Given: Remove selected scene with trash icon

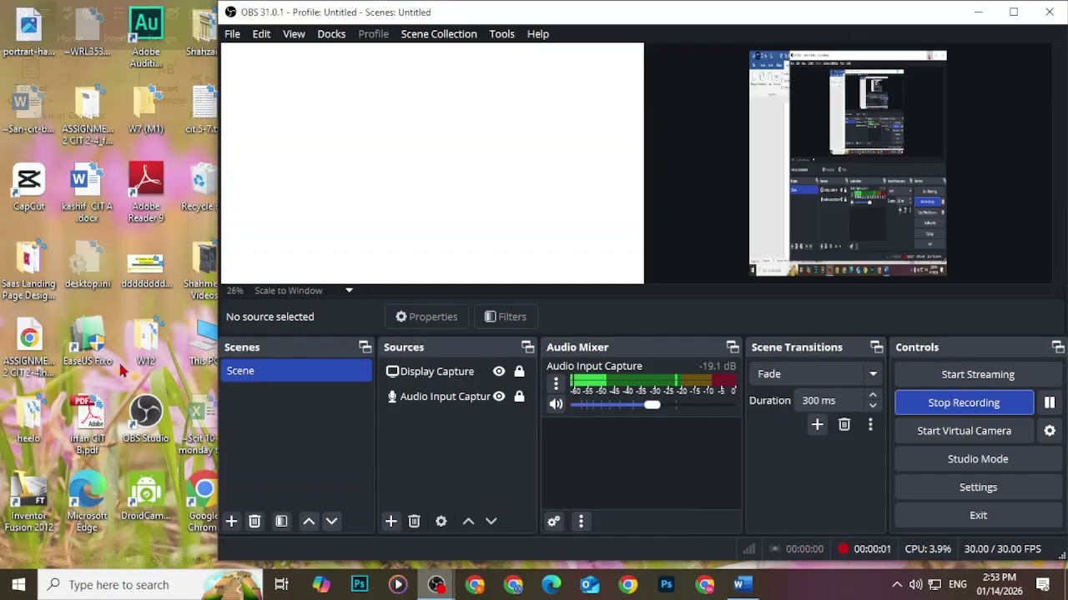Looking at the screenshot, I should tap(254, 521).
